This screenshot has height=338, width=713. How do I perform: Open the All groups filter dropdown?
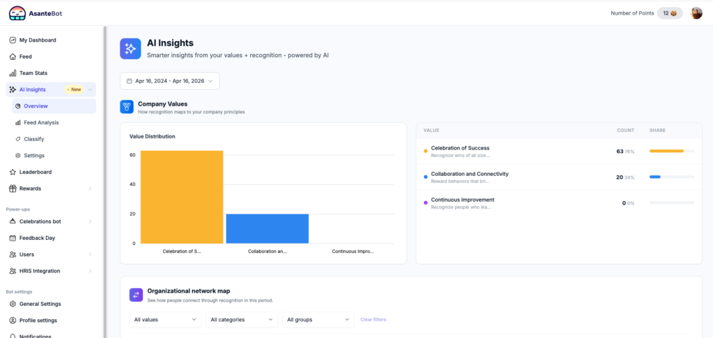pyautogui.click(x=318, y=319)
